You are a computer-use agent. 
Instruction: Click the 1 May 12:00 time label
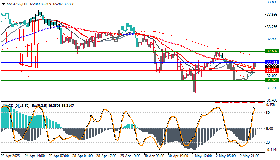[x=202, y=156]
